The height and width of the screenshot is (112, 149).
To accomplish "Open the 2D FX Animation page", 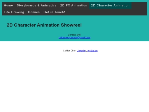I will pos(74,6).
